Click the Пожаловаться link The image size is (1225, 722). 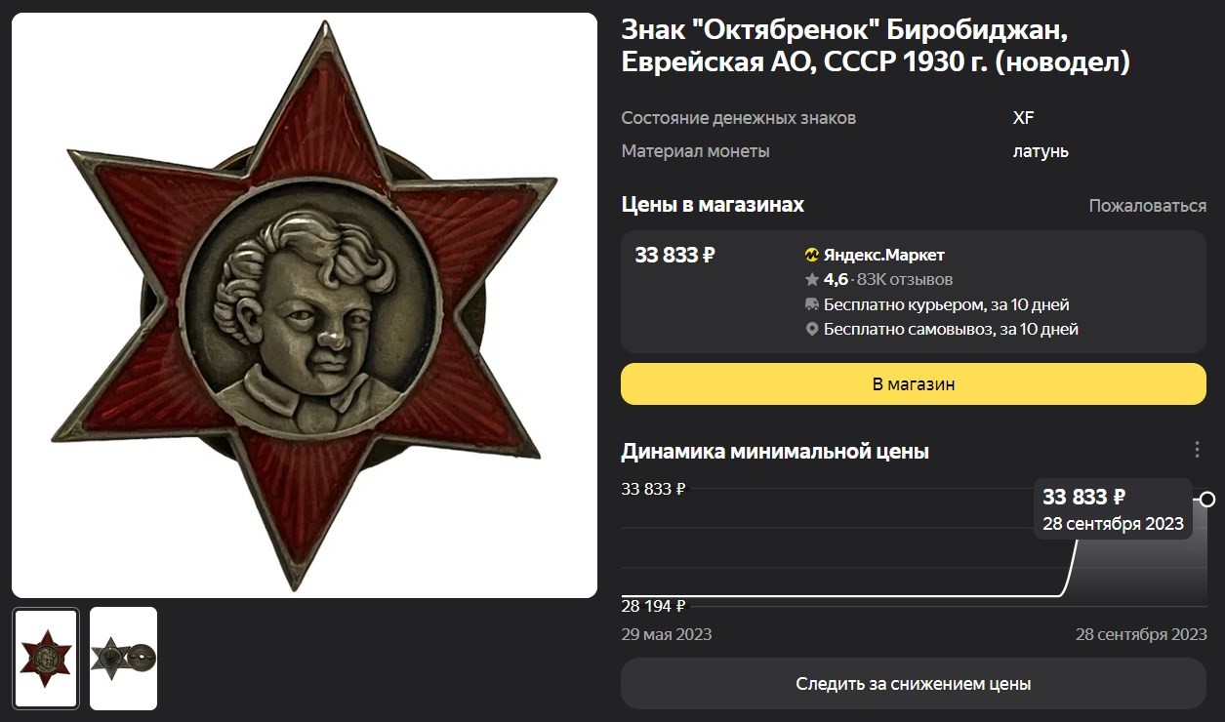tap(1148, 206)
